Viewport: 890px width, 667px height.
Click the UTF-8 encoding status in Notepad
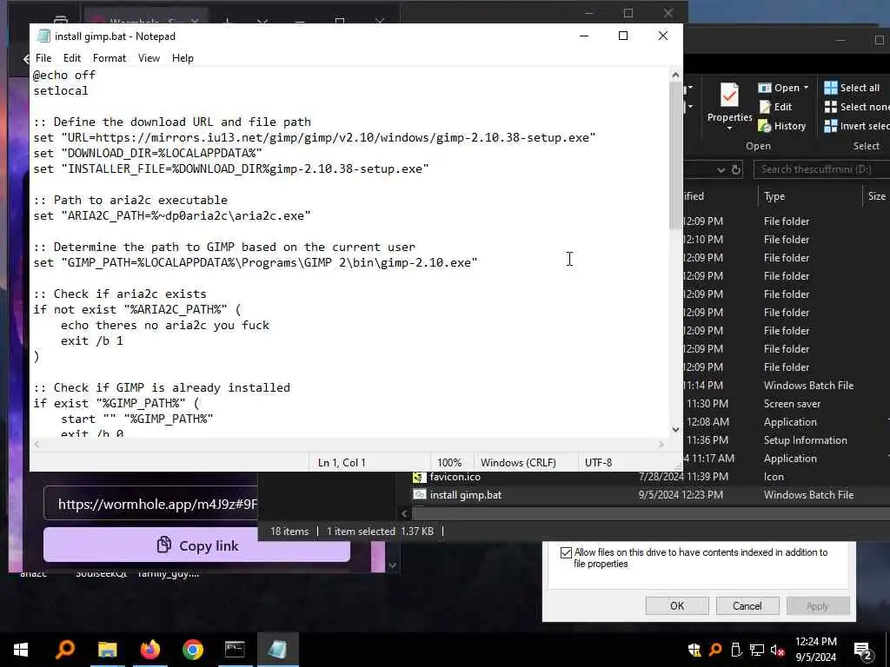coord(598,463)
